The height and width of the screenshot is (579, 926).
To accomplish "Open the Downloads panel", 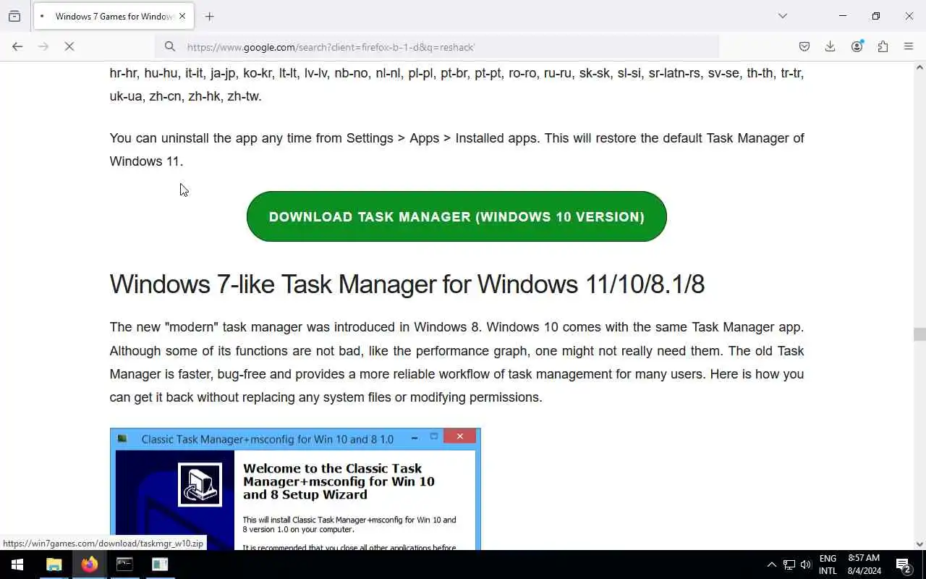I will [831, 46].
